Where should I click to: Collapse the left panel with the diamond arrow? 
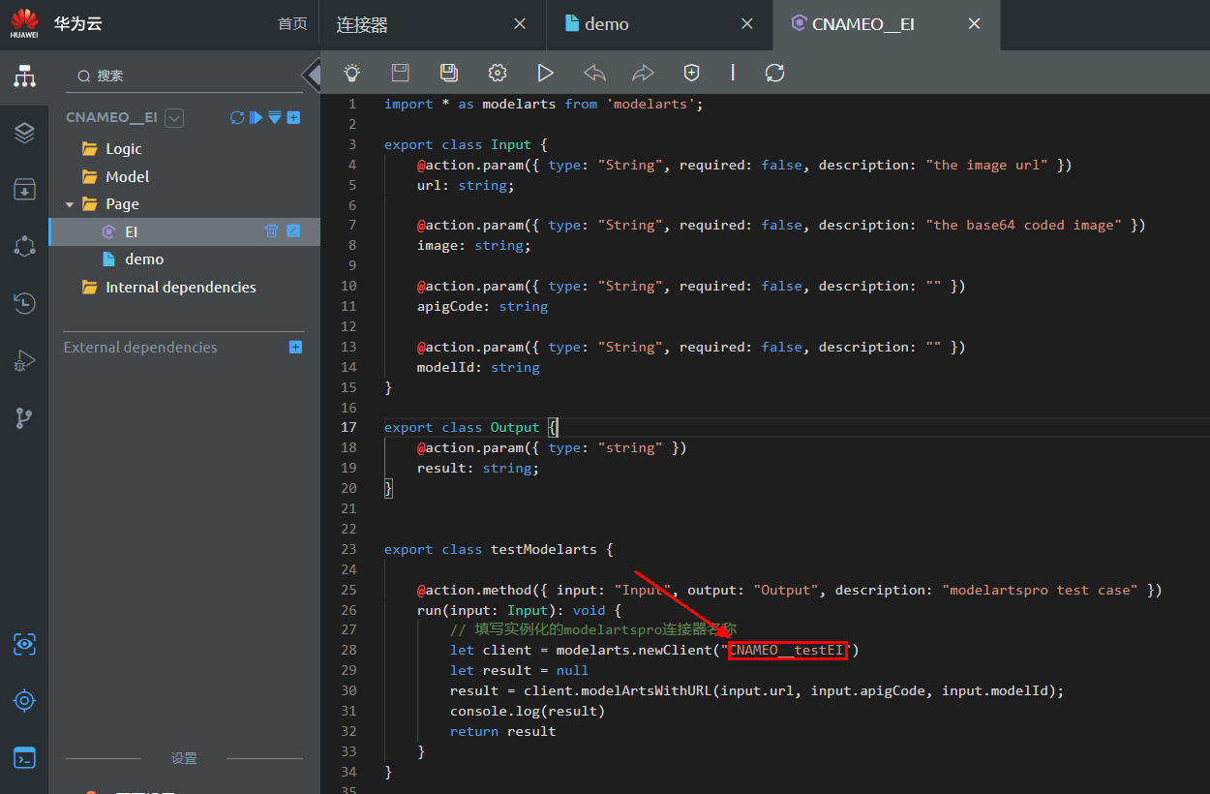[x=312, y=75]
